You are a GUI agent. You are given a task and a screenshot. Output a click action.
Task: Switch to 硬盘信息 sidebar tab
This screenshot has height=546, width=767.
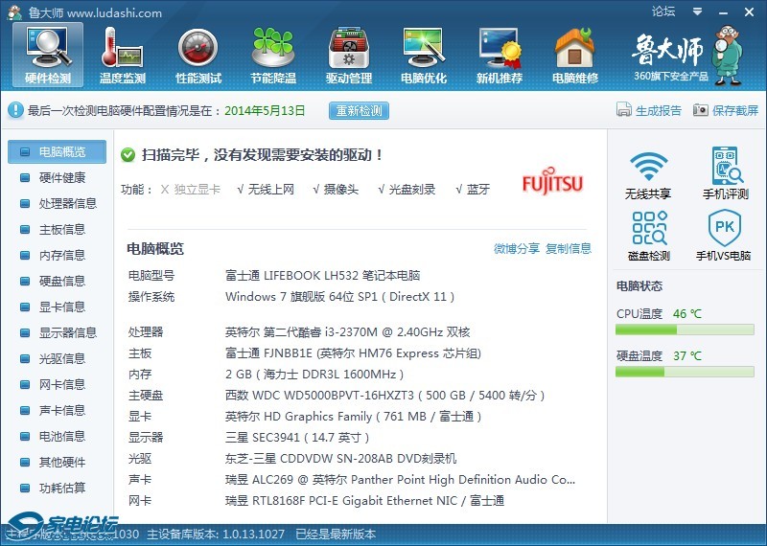61,281
